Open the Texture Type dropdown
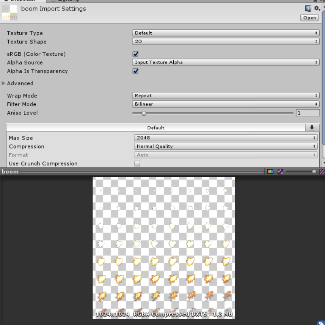Image resolution: width=325 pixels, height=325 pixels. 226,33
